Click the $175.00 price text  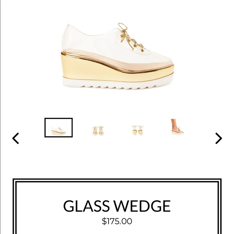[117, 221]
